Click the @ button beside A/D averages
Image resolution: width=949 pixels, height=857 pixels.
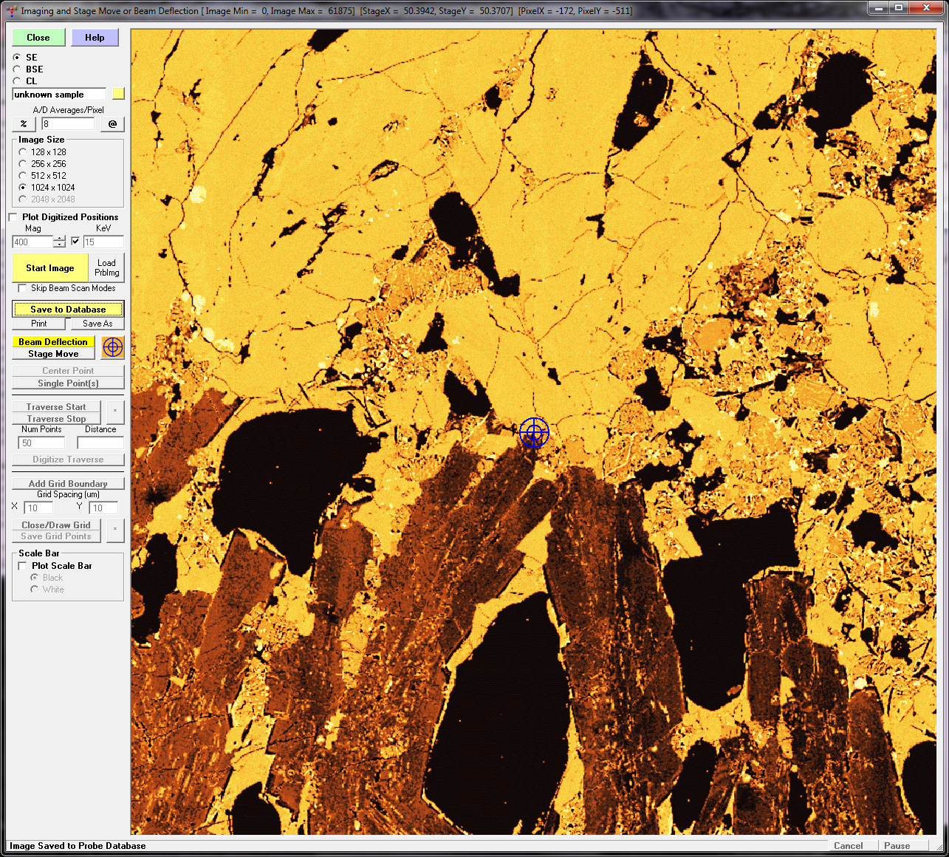tap(112, 124)
